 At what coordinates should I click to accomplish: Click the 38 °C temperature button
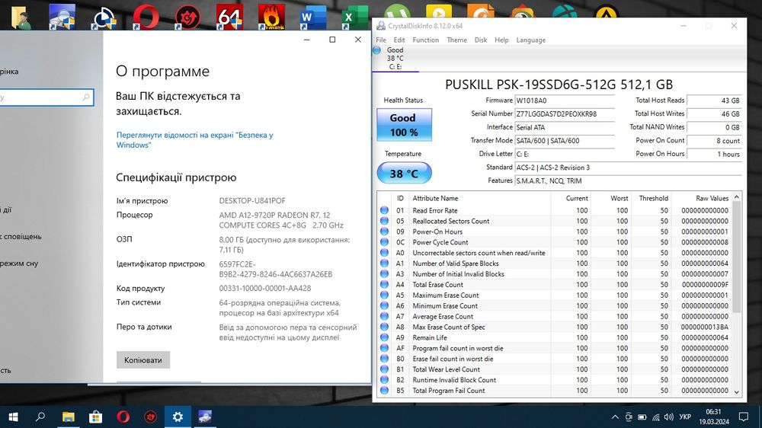click(404, 174)
